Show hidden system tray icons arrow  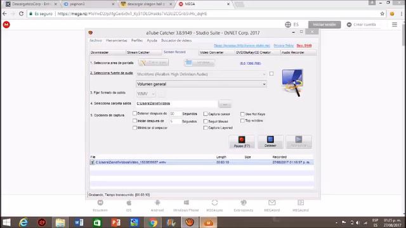tap(336, 222)
